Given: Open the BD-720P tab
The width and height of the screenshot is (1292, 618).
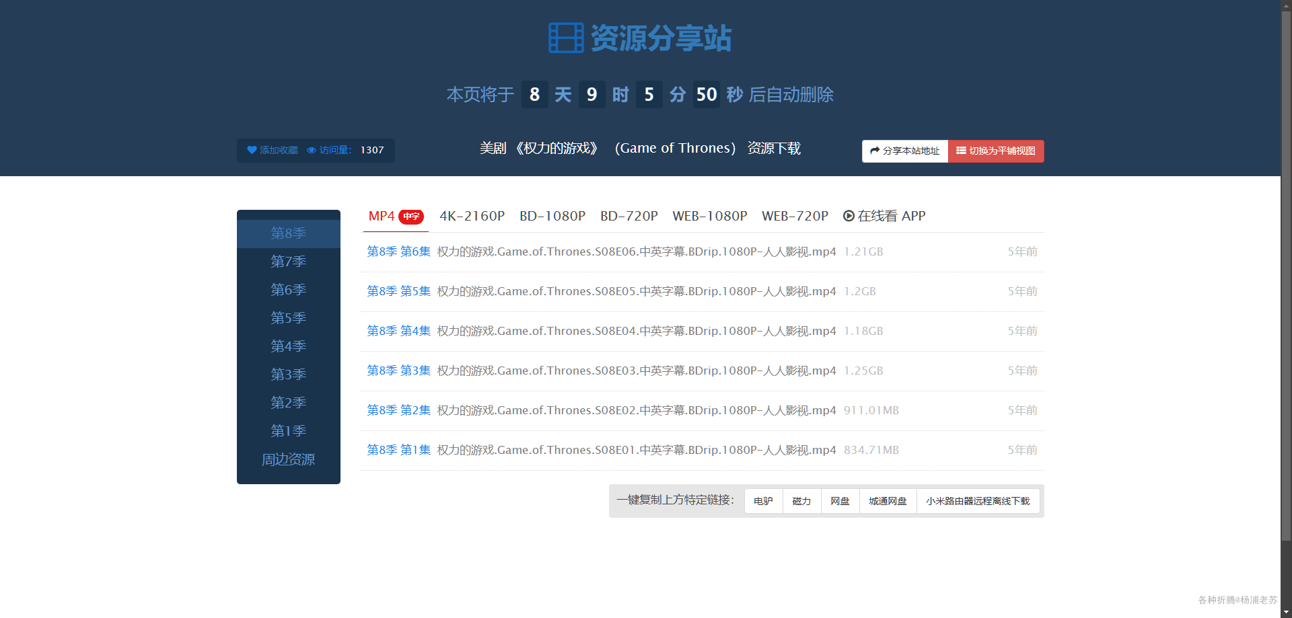Looking at the screenshot, I should coord(629,216).
